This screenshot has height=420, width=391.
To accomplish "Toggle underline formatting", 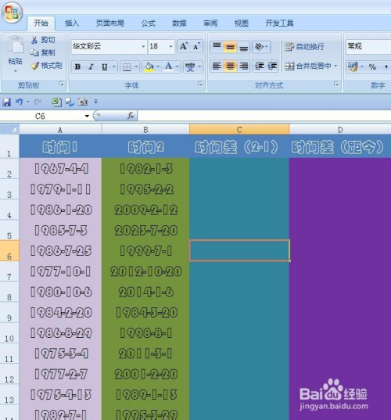I will coord(104,66).
